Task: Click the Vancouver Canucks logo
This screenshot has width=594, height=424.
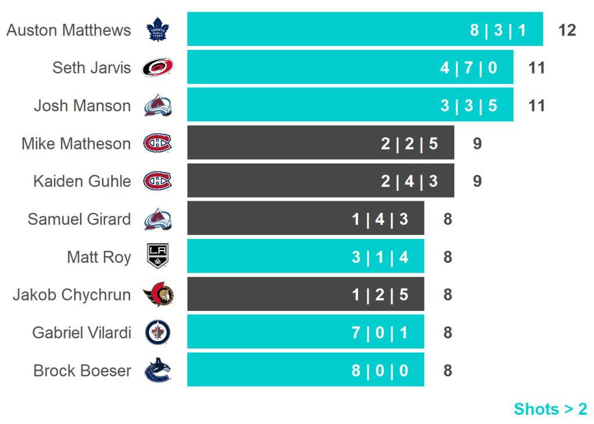Action: coord(157,371)
